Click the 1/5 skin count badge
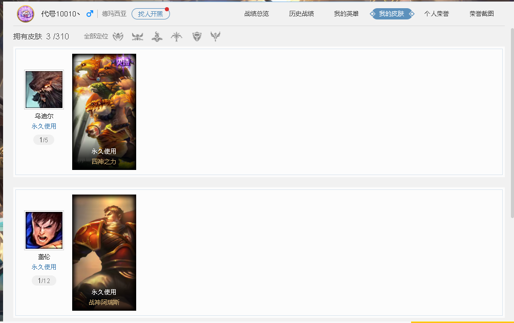Viewport: 514px width, 323px height. (x=44, y=140)
